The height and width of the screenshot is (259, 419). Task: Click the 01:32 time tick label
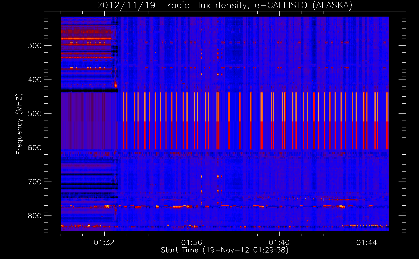tap(104, 243)
